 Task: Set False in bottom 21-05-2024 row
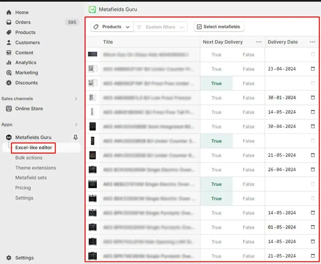tap(249, 256)
